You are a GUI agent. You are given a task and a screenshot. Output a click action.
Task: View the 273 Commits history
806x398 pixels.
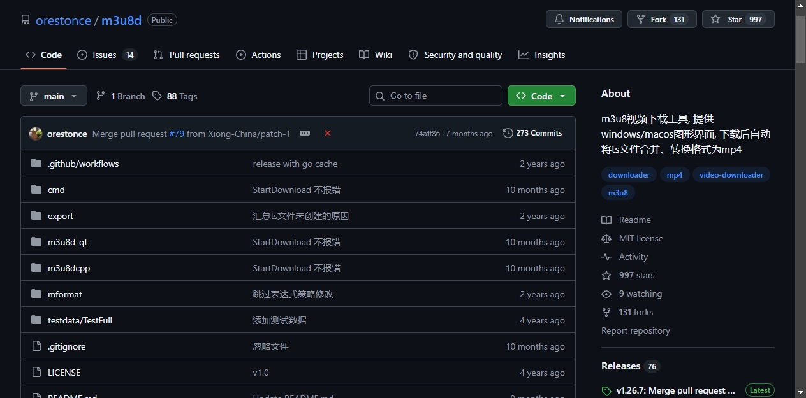(x=532, y=133)
